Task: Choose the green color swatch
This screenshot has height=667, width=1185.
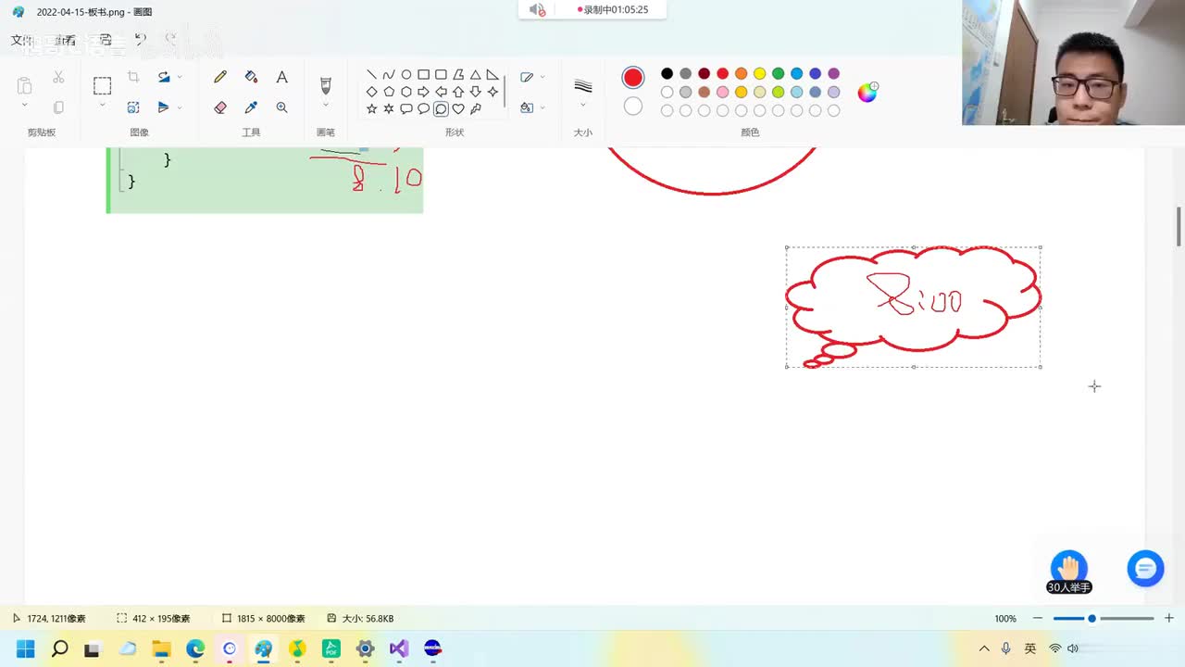Action: tap(778, 74)
